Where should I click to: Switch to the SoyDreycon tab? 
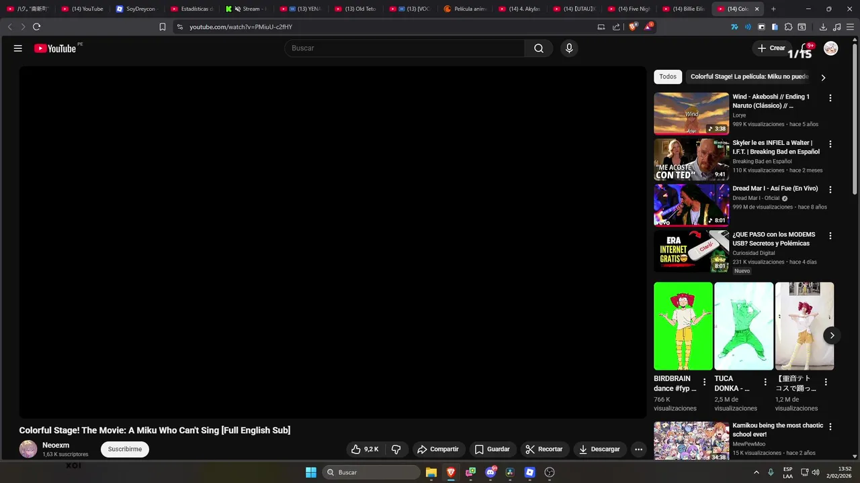(x=138, y=9)
